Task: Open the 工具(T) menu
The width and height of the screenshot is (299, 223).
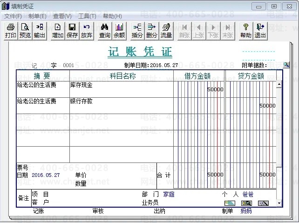Action: (87, 16)
